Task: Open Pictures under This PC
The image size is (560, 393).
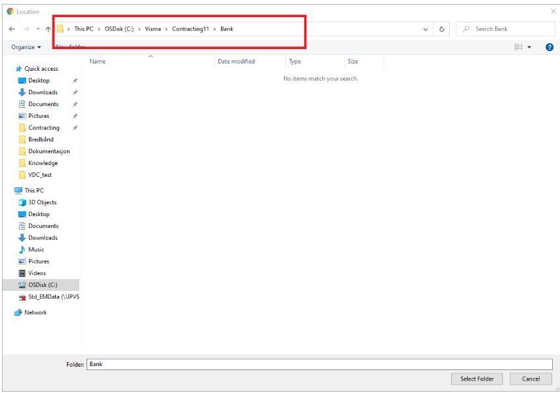Action: (39, 261)
